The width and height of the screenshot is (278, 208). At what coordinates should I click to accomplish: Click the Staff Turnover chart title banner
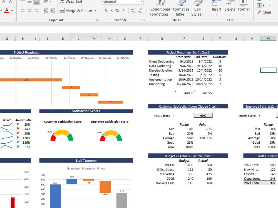tap(86, 160)
